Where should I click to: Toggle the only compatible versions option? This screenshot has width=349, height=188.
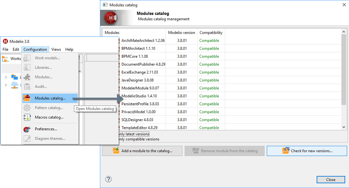coord(139,139)
